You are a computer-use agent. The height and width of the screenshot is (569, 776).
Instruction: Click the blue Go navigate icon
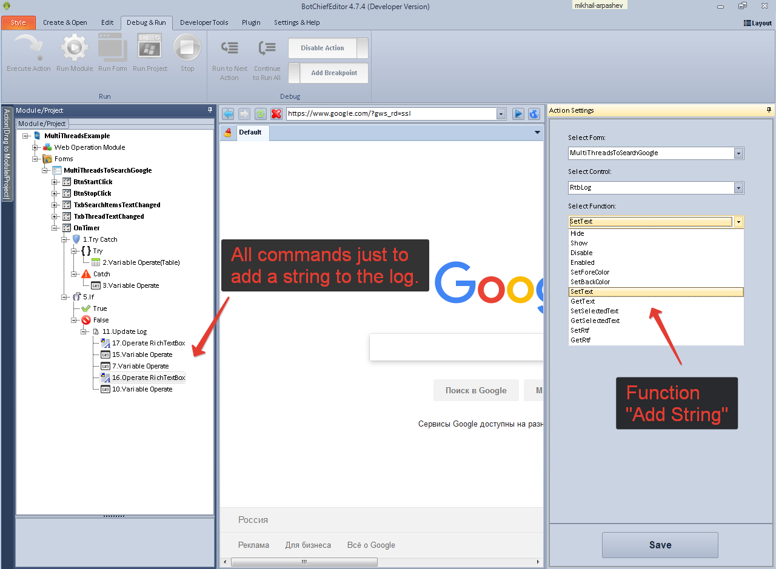pyautogui.click(x=518, y=114)
